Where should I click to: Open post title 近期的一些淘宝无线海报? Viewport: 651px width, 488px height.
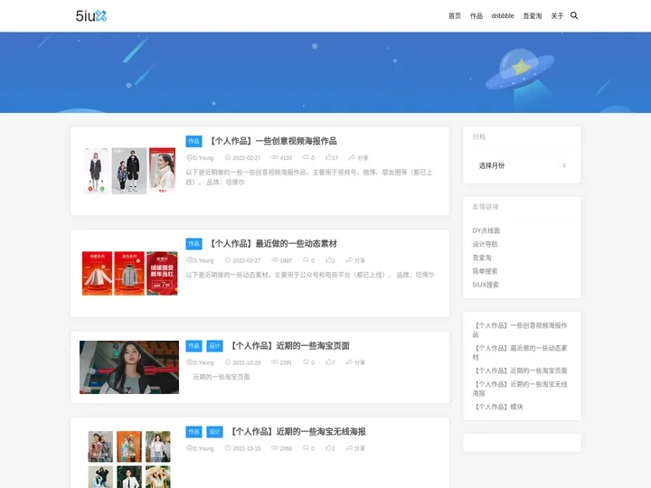[x=297, y=432]
